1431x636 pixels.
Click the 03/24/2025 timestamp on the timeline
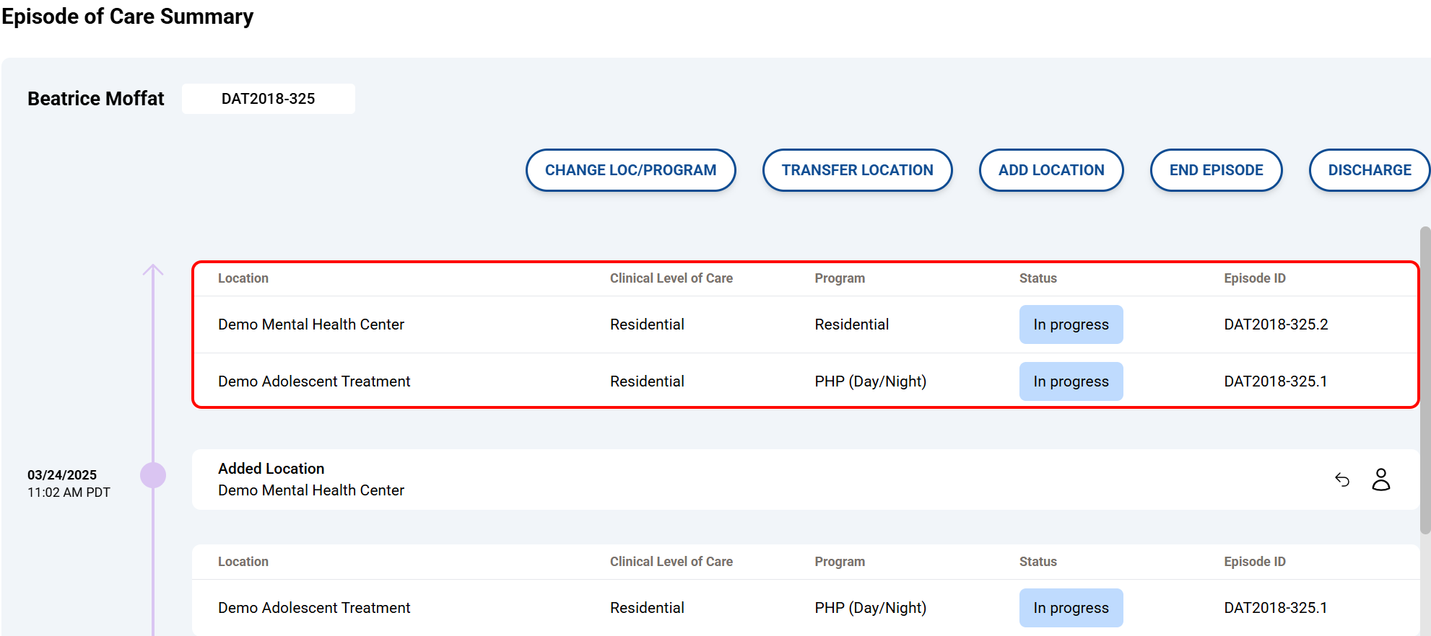click(x=62, y=475)
